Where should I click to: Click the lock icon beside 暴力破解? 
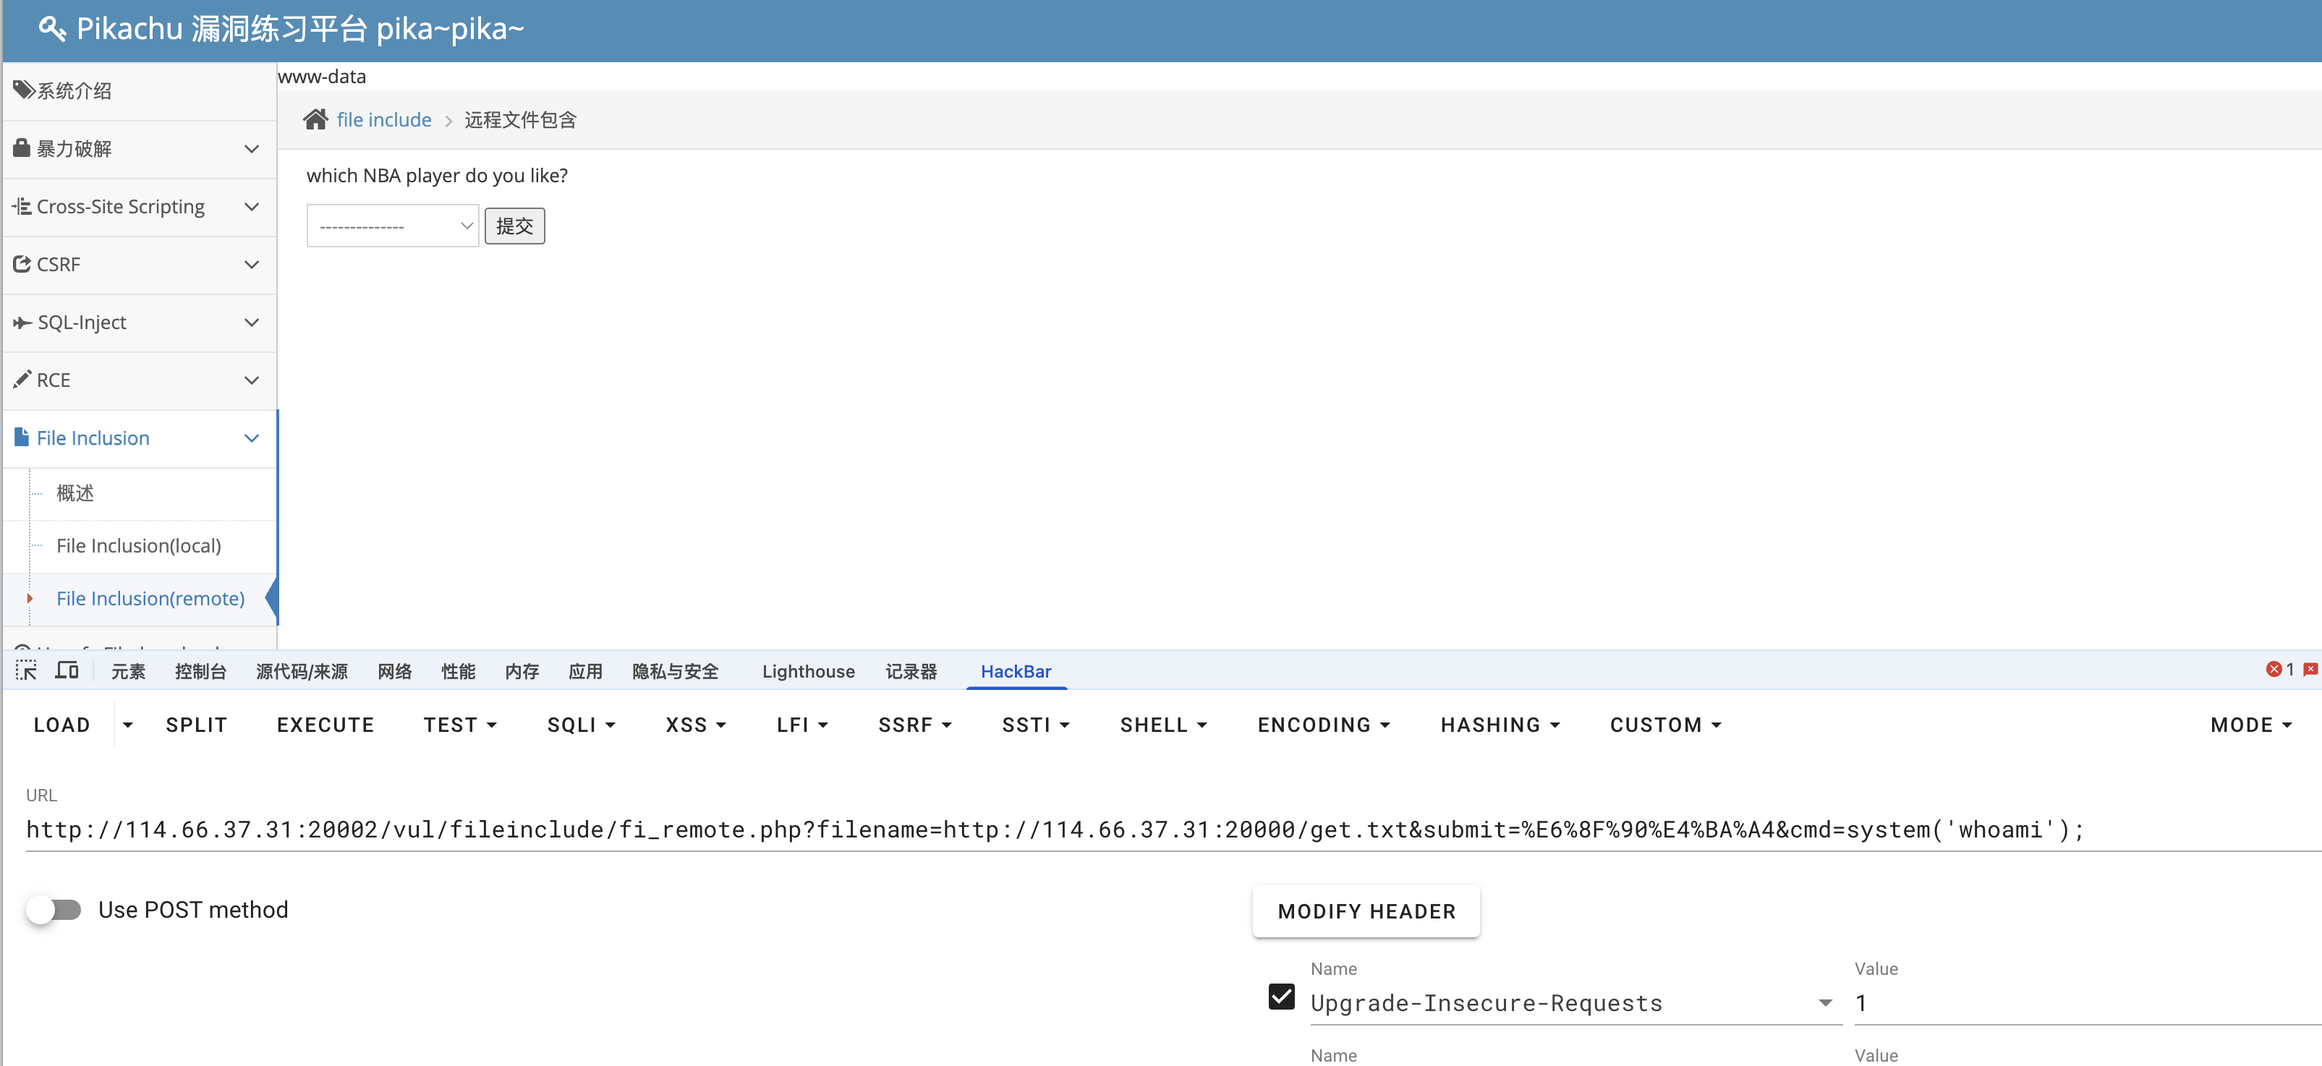[22, 148]
